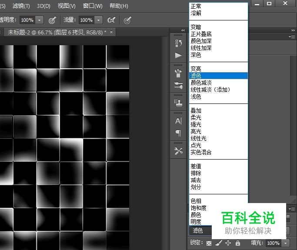
Task: Choose 正常 blend mode
Action: click(218, 6)
